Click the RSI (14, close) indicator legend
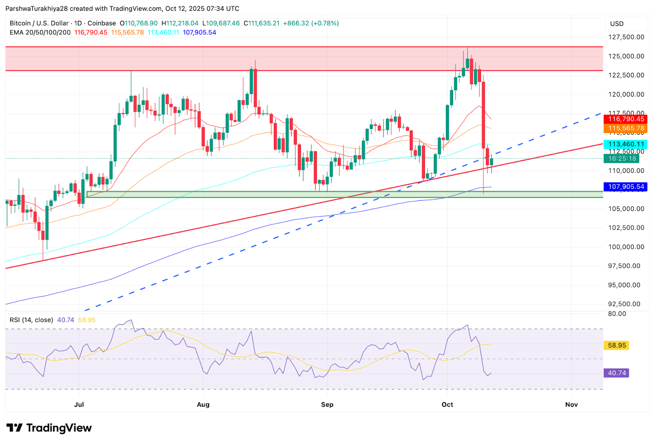The width and height of the screenshot is (655, 444). click(32, 320)
